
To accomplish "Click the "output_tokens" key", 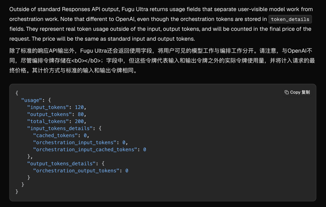I will 49,115.
